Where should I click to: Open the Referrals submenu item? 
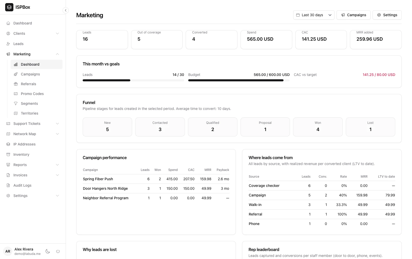37,84
